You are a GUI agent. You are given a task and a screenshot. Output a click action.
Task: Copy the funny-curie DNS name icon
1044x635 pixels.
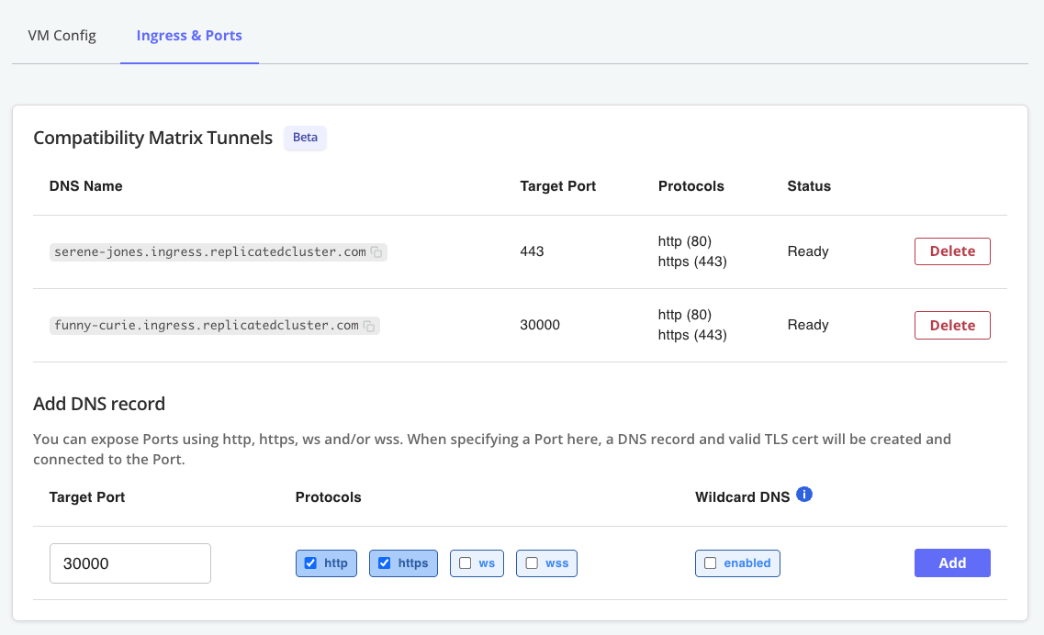(369, 326)
